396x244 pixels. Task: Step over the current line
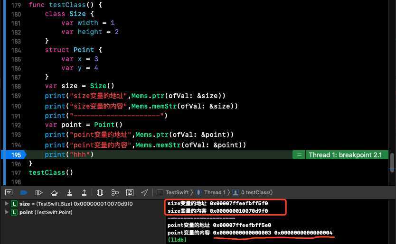[x=54, y=193]
